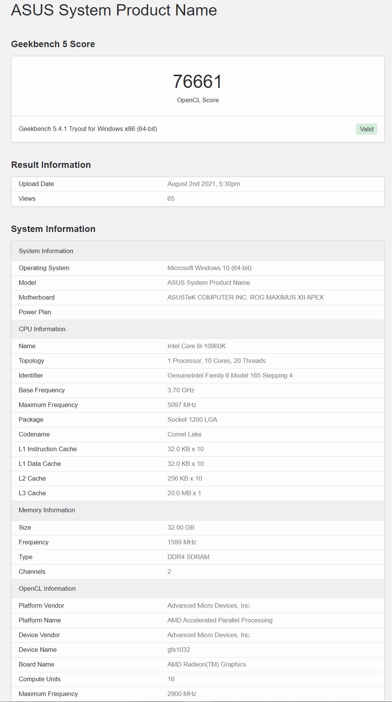This screenshot has height=702, width=392.
Task: Click the ASUS System Product Name page title
Action: 114,10
